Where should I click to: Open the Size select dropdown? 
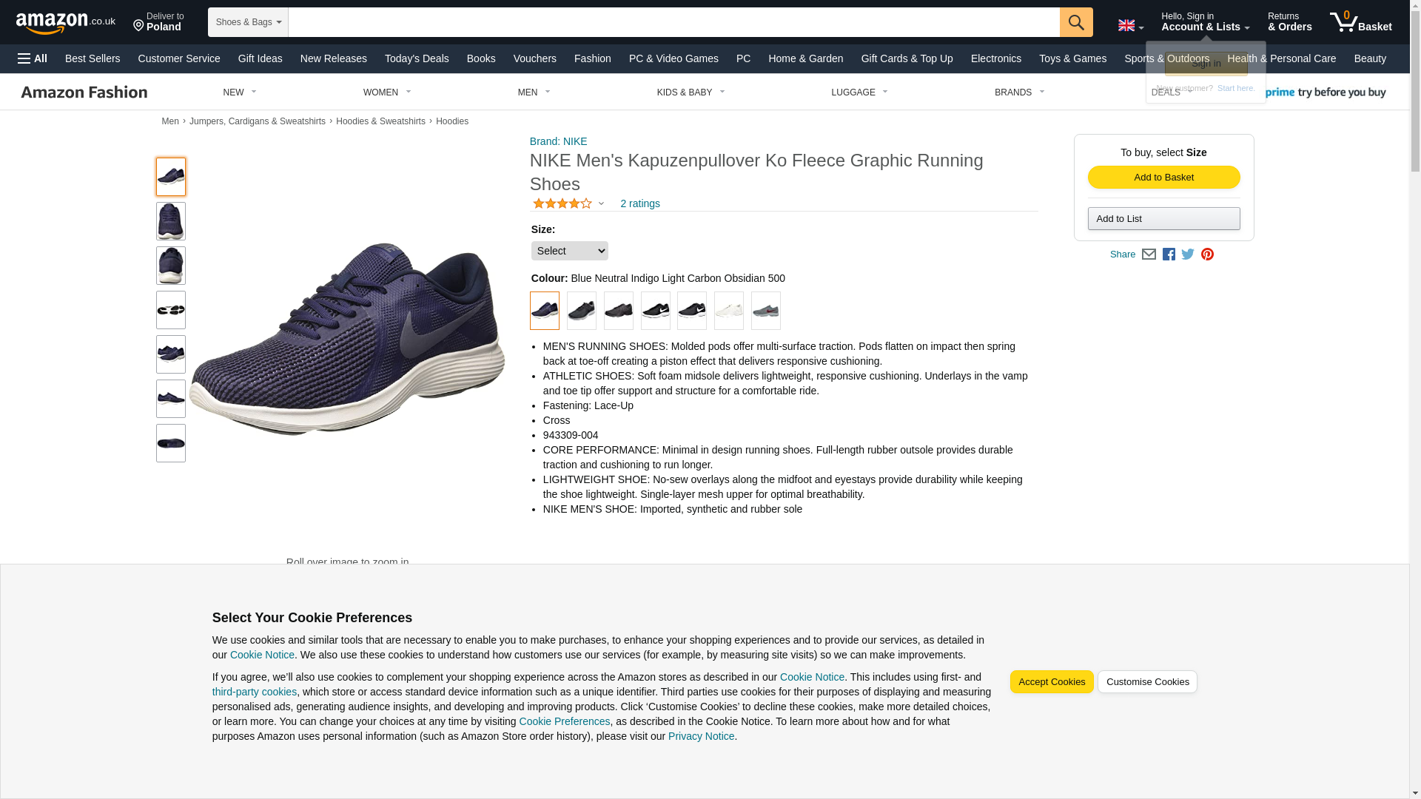point(569,251)
